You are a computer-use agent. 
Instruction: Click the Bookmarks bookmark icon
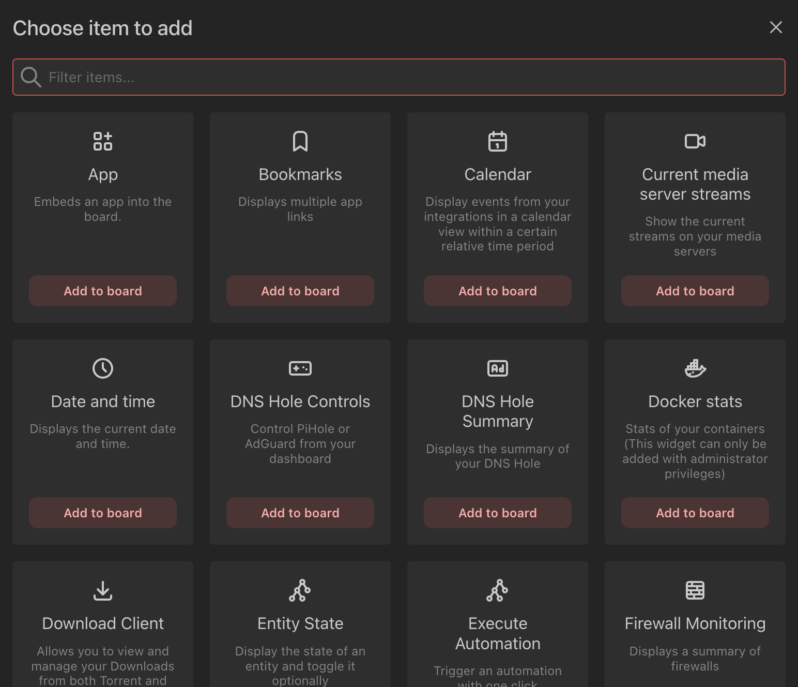pos(300,141)
